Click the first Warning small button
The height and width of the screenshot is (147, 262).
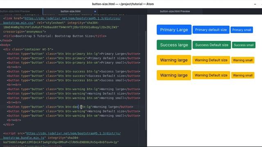click(x=243, y=60)
